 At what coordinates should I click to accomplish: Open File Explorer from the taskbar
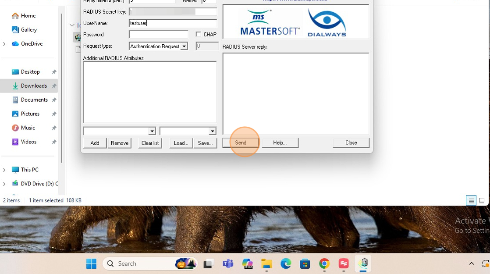pyautogui.click(x=266, y=263)
